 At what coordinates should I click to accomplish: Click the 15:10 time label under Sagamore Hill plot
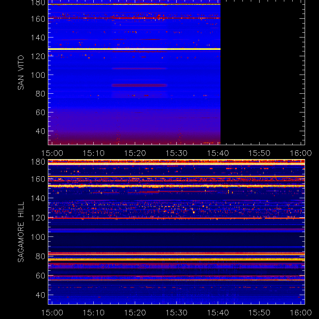[x=94, y=313]
